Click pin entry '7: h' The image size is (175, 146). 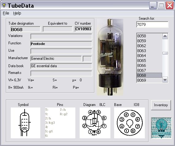[x=63, y=110]
